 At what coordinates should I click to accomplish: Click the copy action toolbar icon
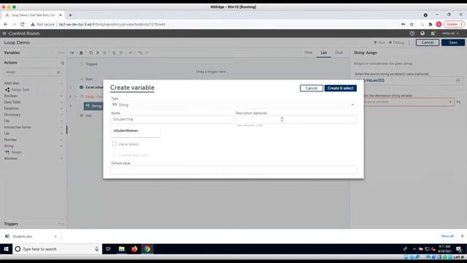[x=90, y=53]
